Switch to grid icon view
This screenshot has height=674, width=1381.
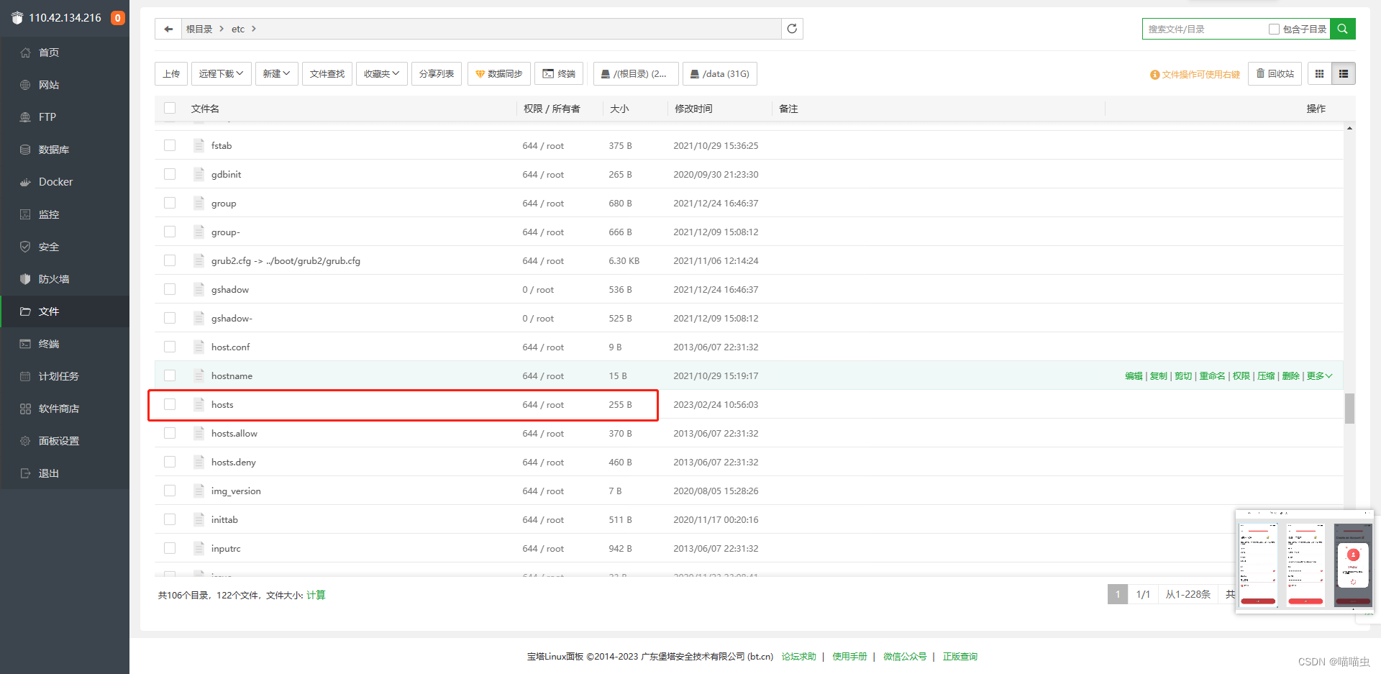click(x=1319, y=73)
